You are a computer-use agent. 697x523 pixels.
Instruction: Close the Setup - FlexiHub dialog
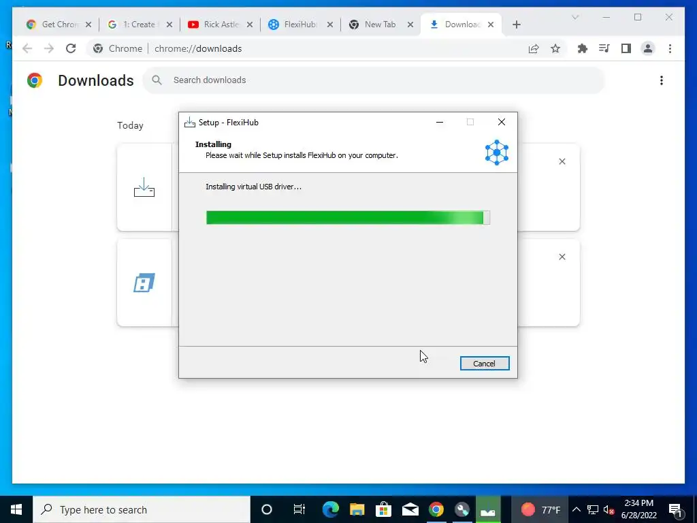(502, 123)
